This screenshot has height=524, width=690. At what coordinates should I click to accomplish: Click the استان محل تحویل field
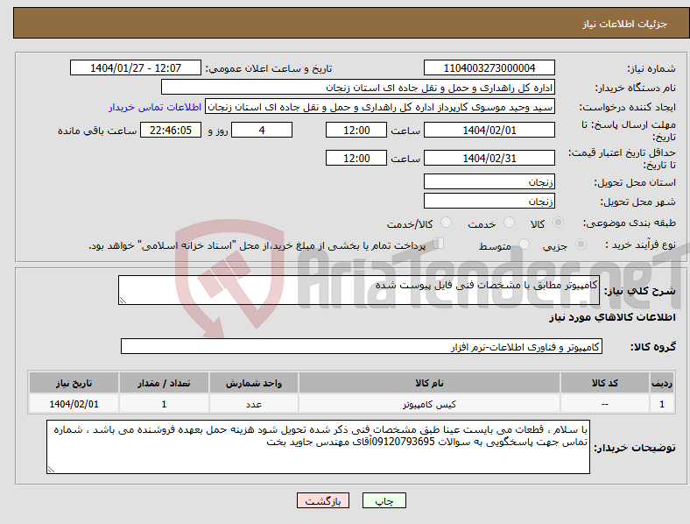[489, 181]
